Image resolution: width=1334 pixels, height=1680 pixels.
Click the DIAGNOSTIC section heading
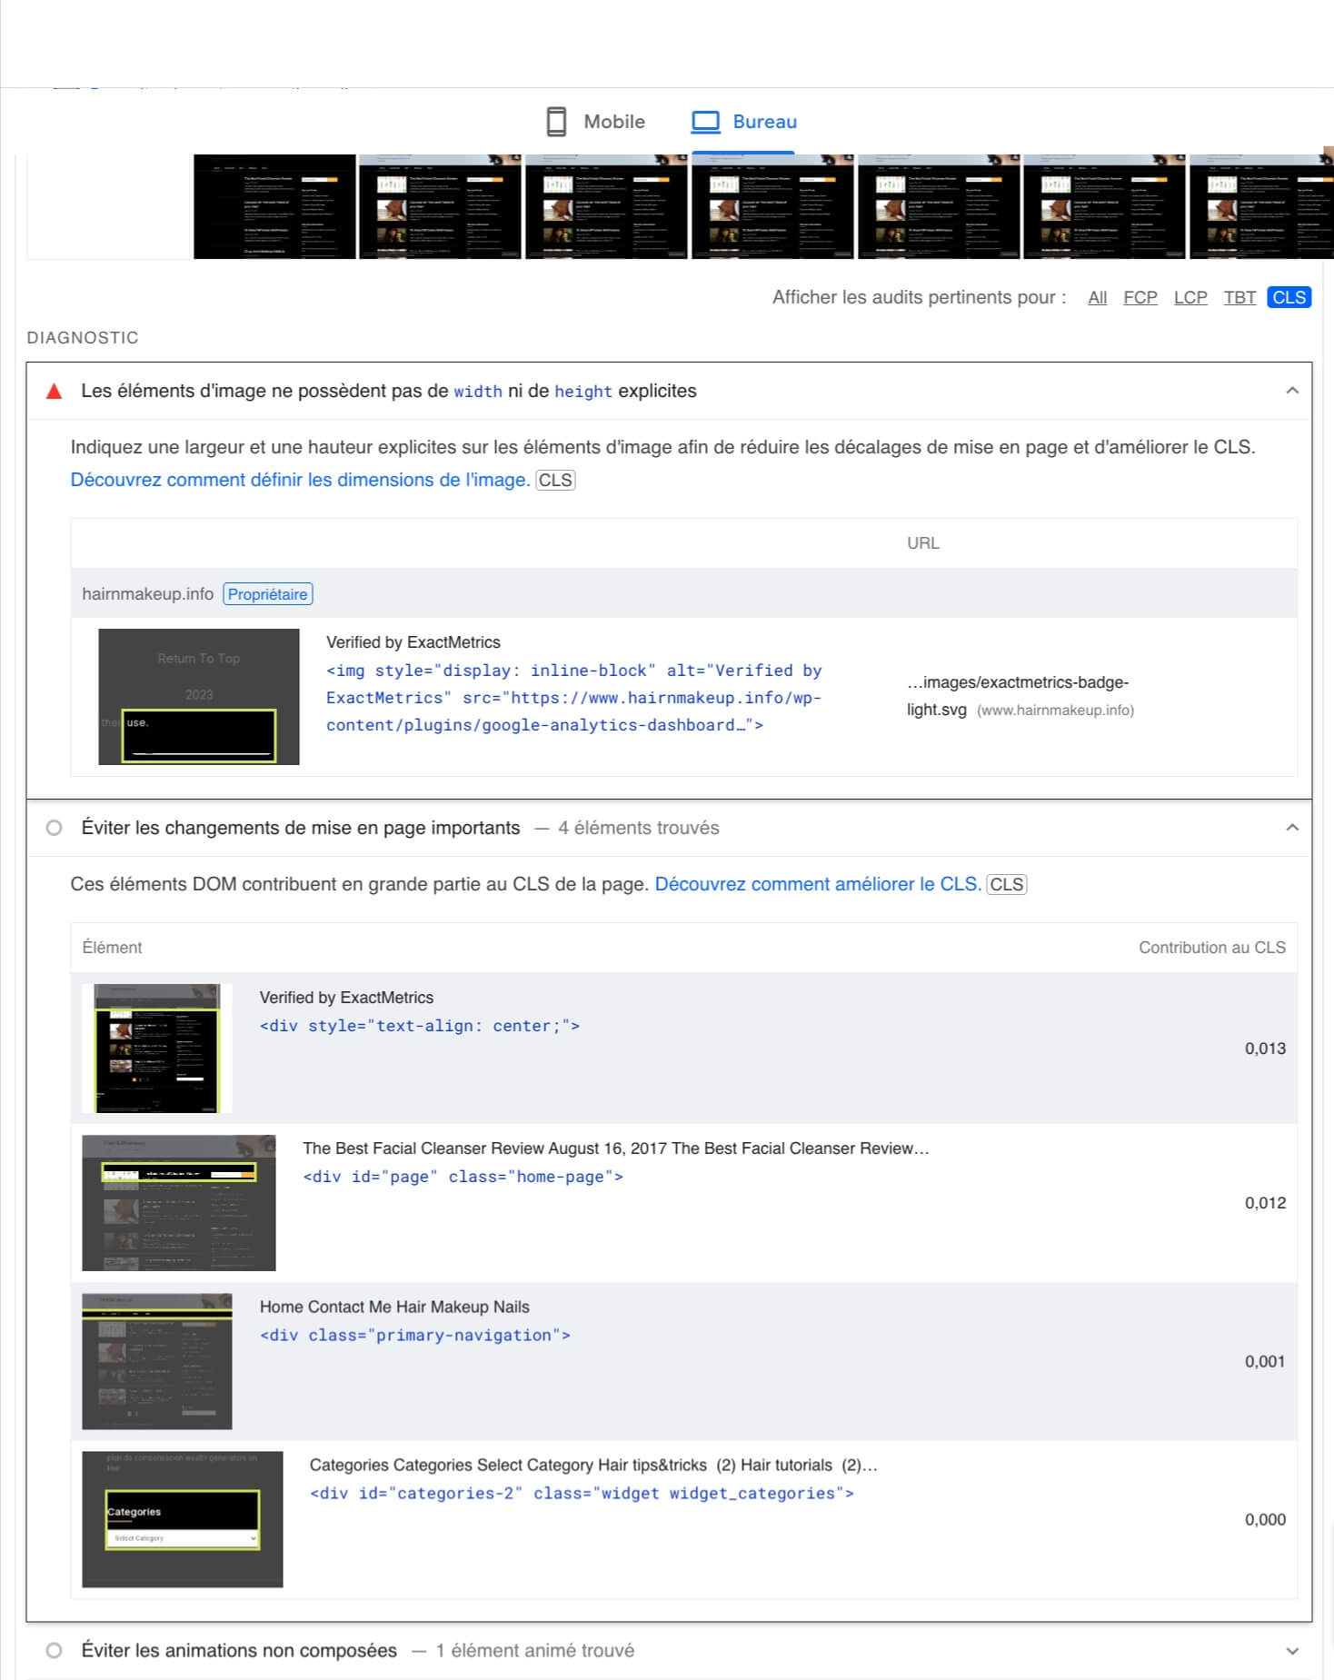[83, 338]
